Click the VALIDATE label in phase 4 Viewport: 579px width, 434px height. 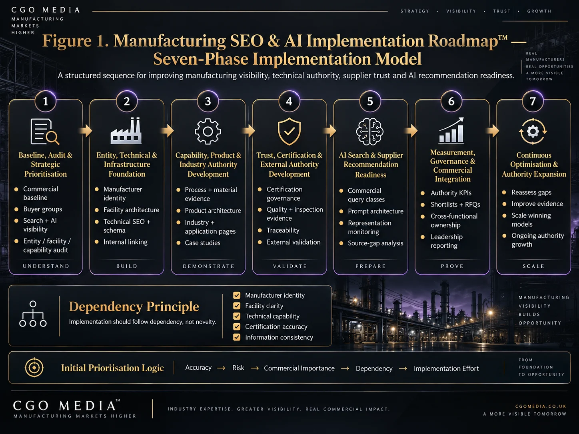click(x=290, y=266)
